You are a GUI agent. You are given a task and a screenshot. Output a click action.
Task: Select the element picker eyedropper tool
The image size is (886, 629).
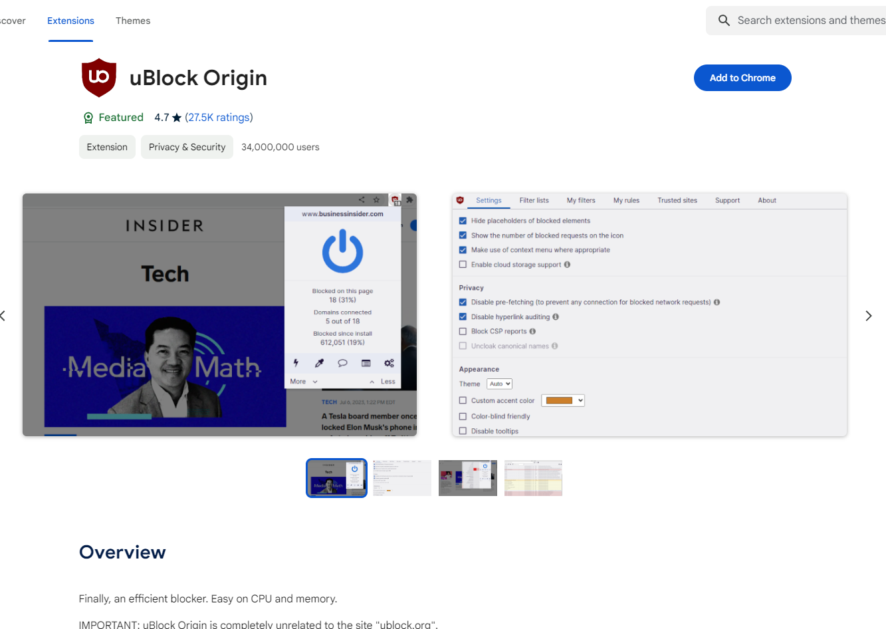point(319,363)
